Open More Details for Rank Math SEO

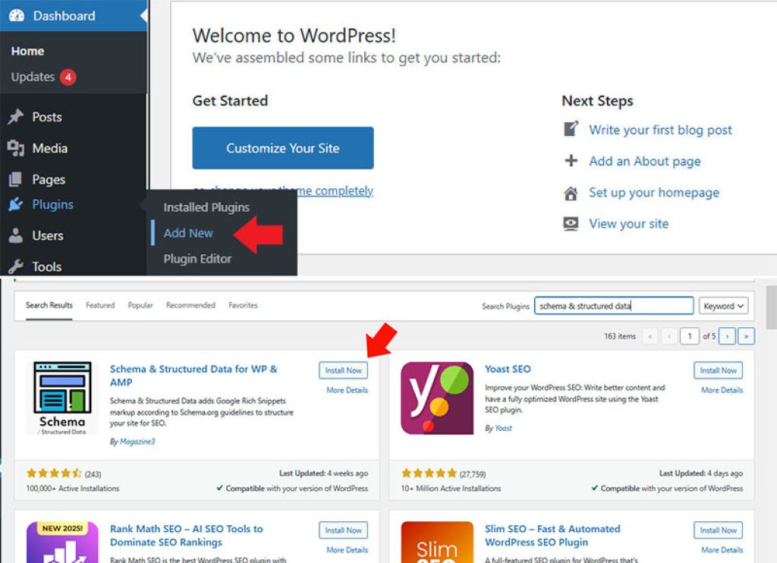(347, 549)
